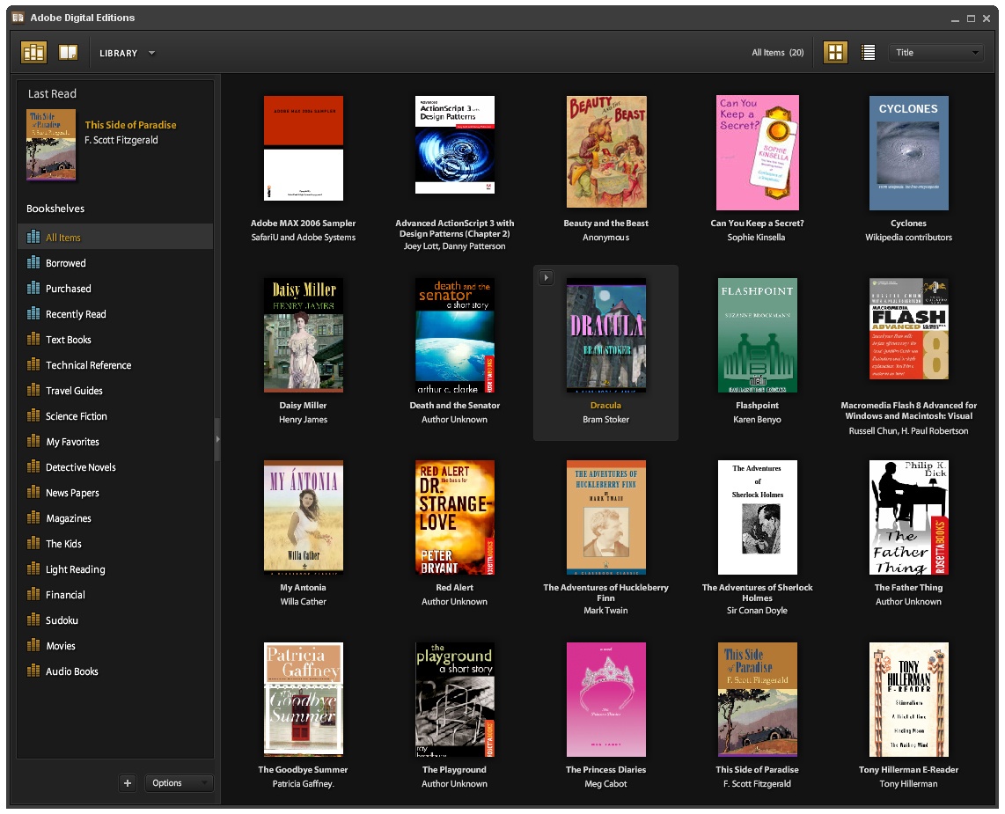
Task: Open the Dracula item options arrow
Action: tap(546, 276)
